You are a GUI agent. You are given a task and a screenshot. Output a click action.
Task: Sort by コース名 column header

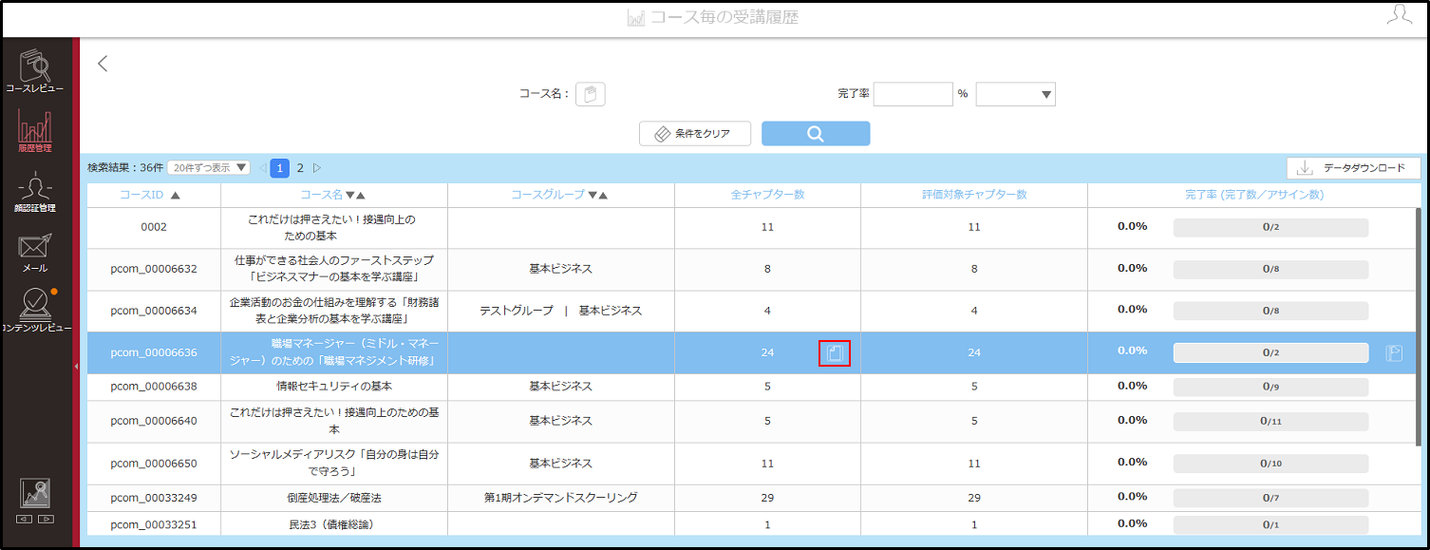[x=333, y=195]
